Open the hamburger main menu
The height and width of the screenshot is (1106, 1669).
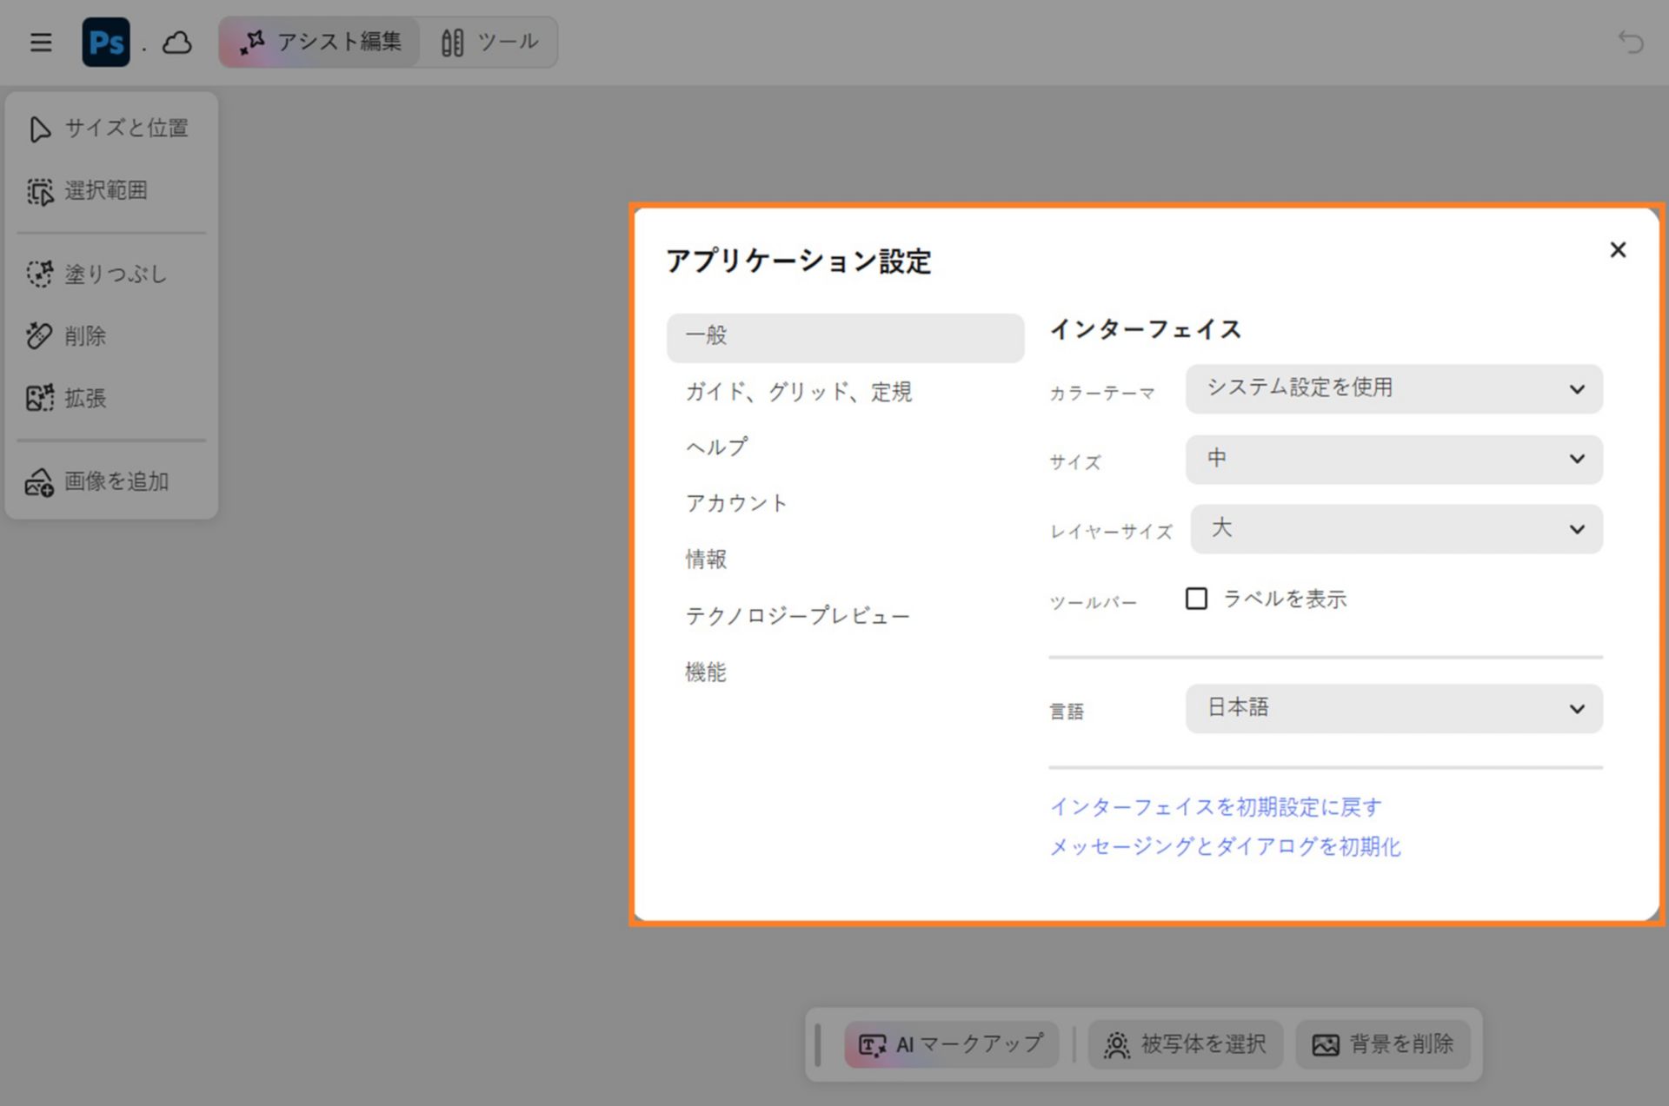(41, 43)
